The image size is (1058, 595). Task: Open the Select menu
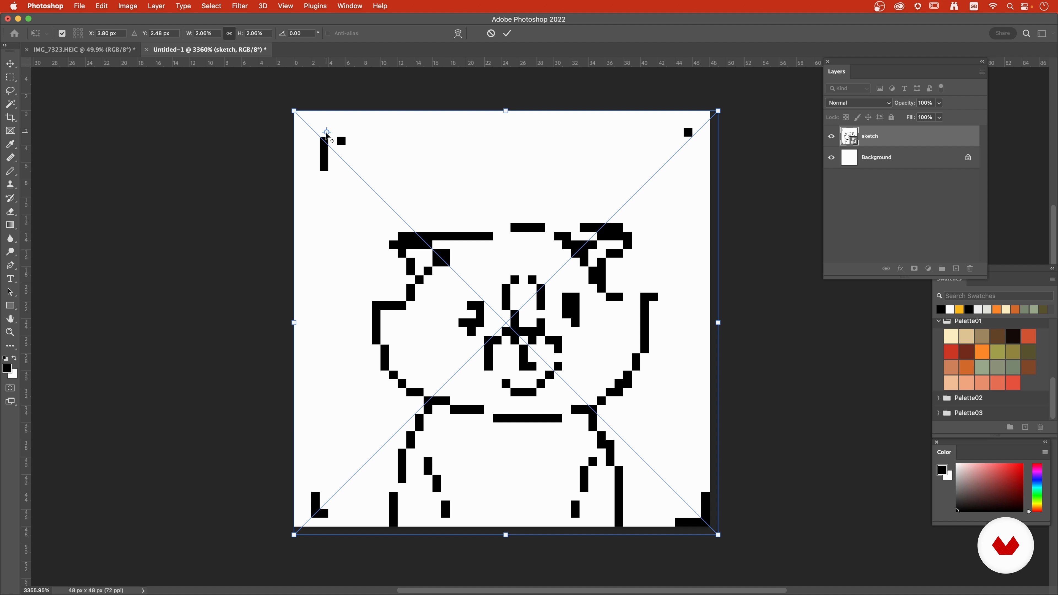coord(211,6)
